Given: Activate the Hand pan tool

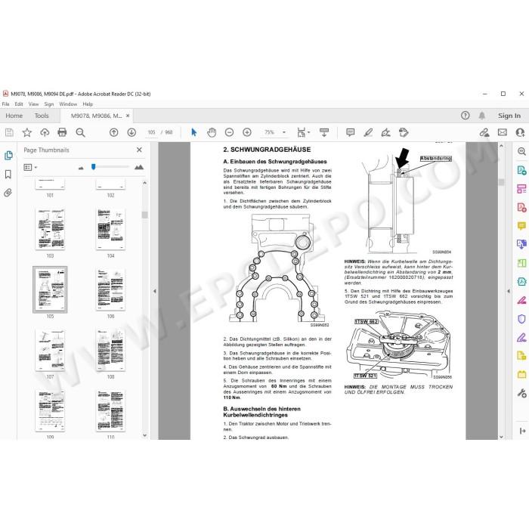Looking at the screenshot, I should [x=212, y=132].
